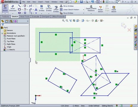The width and height of the screenshot is (138, 107).
Task: Open the File menu
Action: coord(23,2)
